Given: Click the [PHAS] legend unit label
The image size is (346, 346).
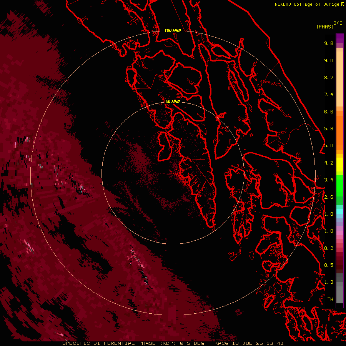Looking at the screenshot, I should coord(325,27).
